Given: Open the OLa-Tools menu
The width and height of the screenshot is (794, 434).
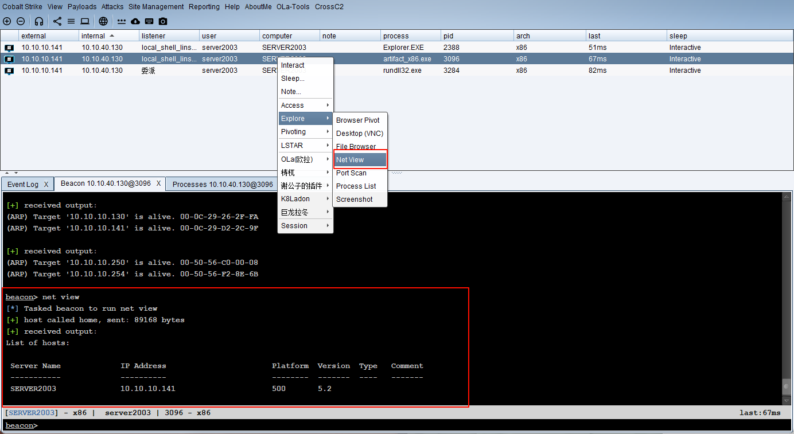Looking at the screenshot, I should click(x=293, y=7).
